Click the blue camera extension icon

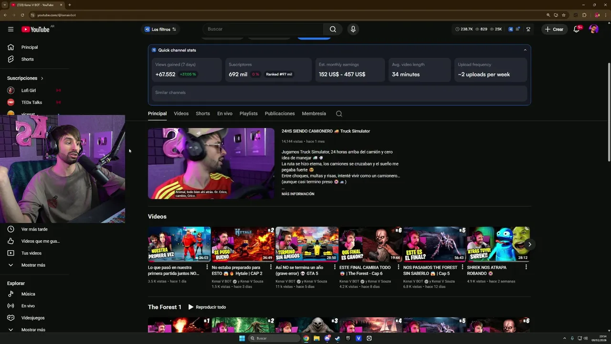(x=511, y=29)
